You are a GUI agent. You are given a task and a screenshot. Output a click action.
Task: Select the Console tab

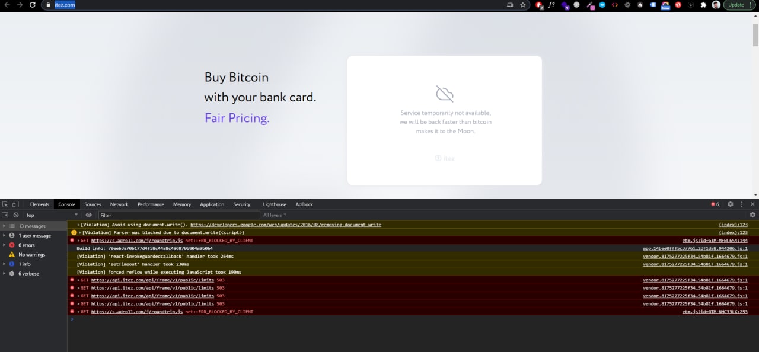coord(67,204)
